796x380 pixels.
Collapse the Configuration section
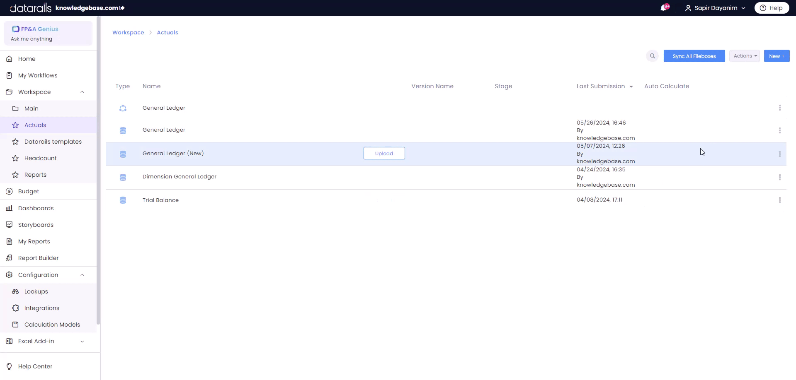[82, 274]
